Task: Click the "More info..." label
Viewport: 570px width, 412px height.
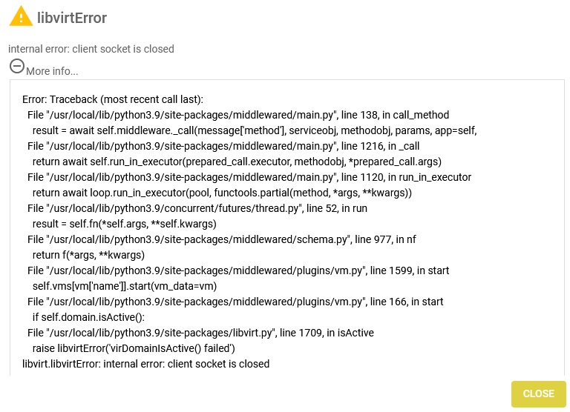Action: coord(52,71)
